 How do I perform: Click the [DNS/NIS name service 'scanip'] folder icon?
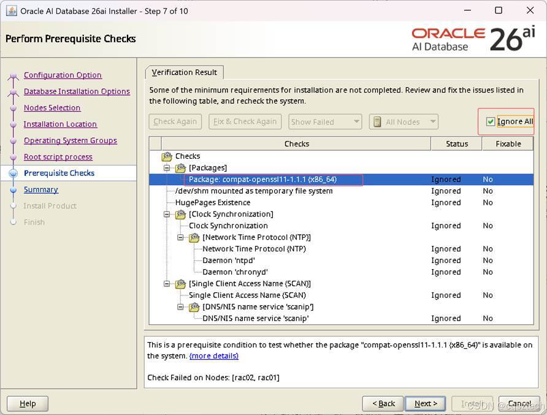(194, 307)
